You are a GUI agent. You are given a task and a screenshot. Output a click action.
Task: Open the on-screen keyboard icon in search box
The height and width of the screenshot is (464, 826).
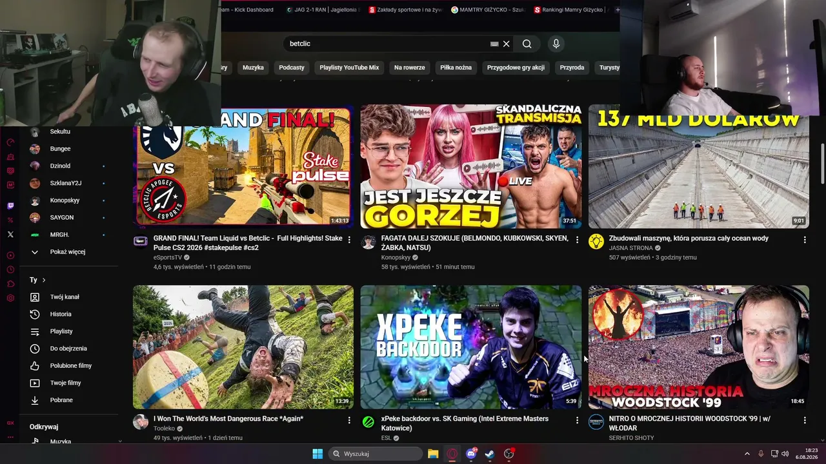click(494, 44)
